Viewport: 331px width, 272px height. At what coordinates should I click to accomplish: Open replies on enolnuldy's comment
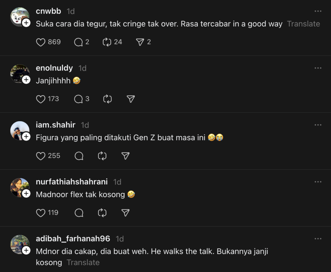[79, 99]
